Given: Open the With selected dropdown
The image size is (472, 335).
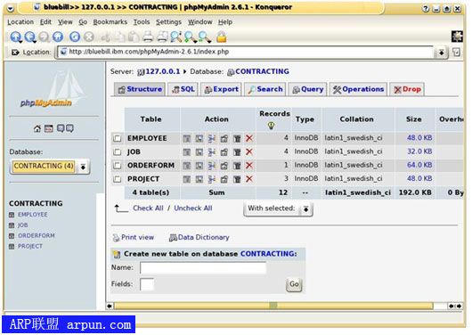Looking at the screenshot, I should tap(278, 208).
